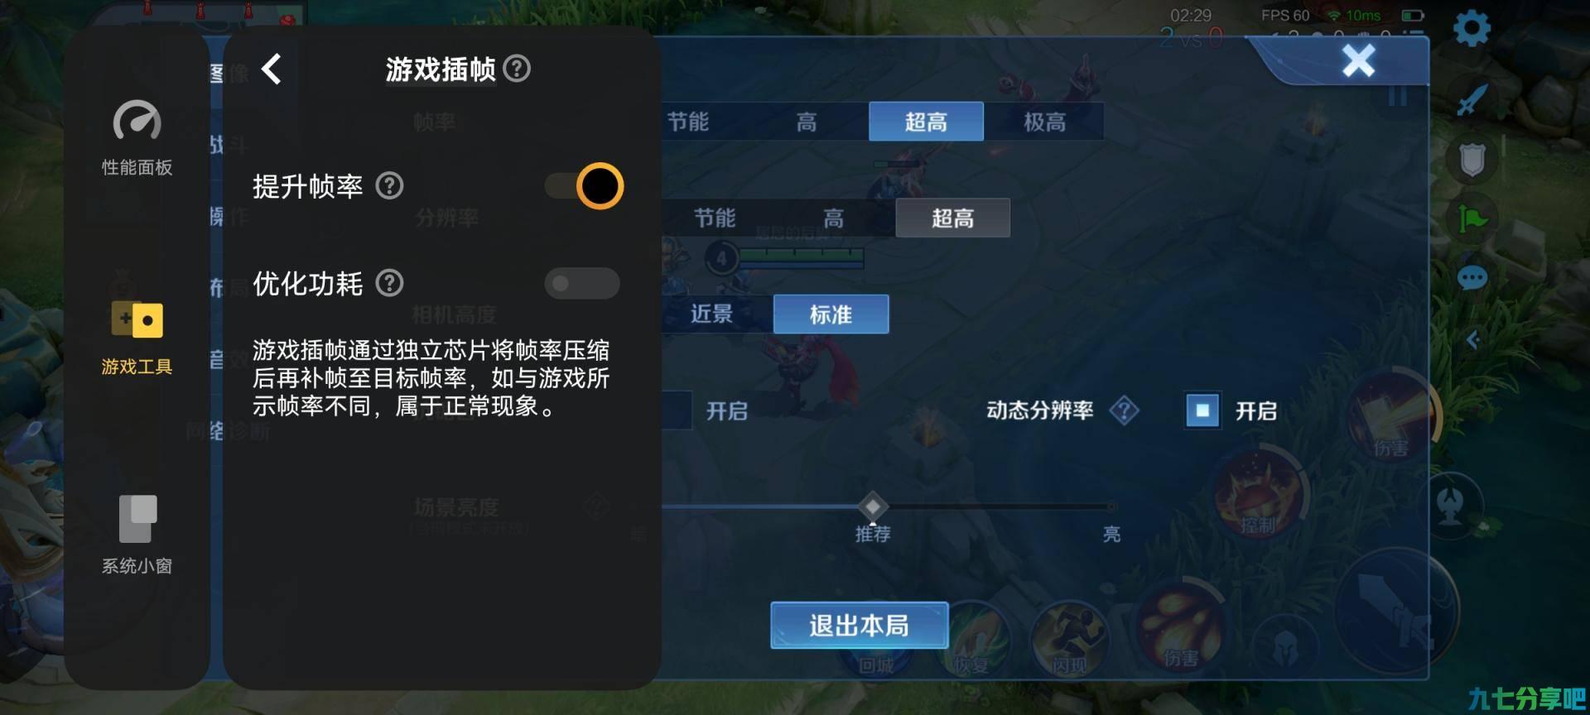The width and height of the screenshot is (1590, 715).
Task: Click the scene brightness slider handle
Action: point(872,506)
